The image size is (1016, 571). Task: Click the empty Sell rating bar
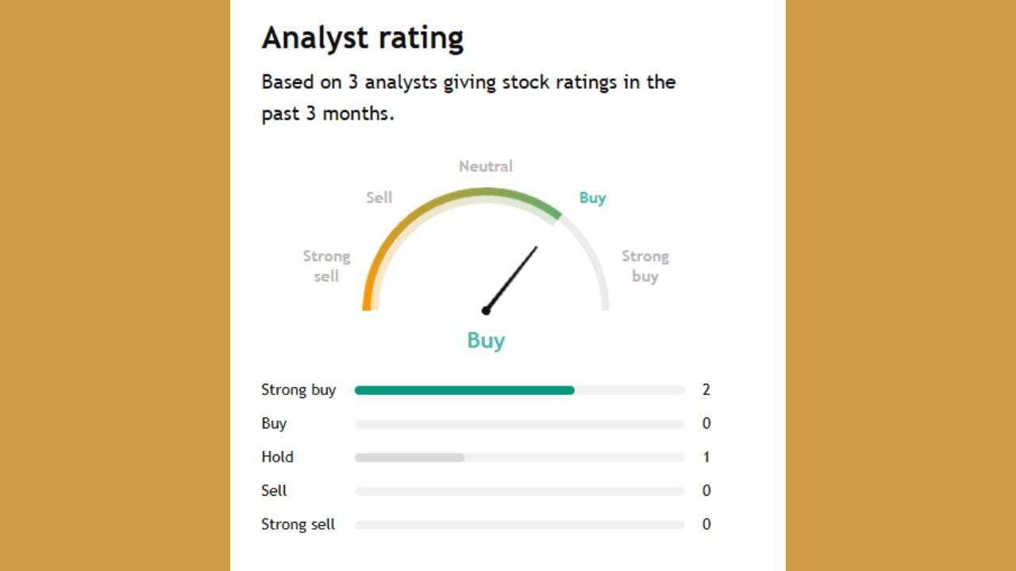click(519, 492)
